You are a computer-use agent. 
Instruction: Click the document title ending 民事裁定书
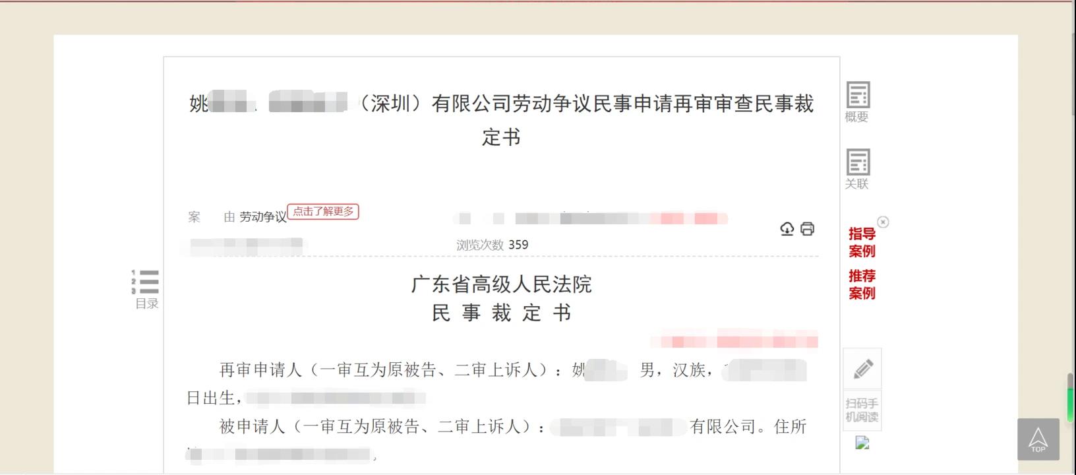502,120
